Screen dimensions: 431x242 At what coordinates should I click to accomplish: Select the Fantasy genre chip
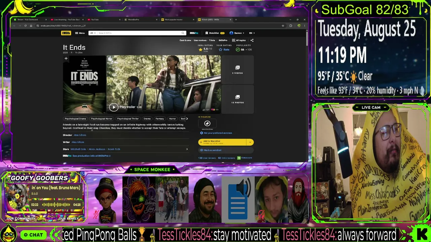click(x=160, y=119)
